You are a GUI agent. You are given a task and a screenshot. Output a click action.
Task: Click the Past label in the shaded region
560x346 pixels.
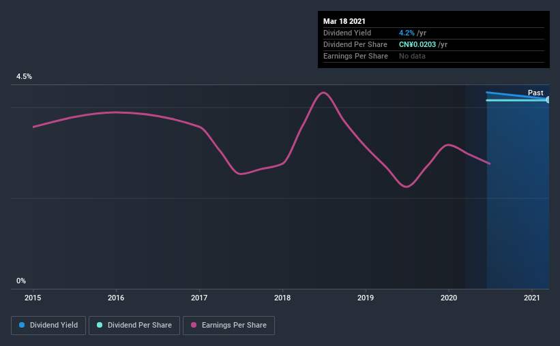click(x=535, y=93)
